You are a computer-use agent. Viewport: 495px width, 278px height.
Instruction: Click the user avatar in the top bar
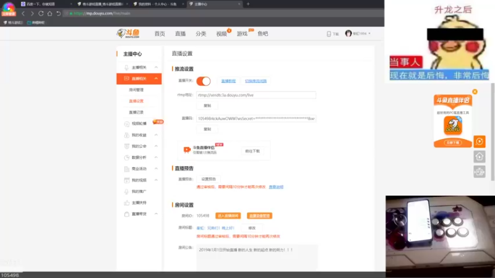[348, 33]
